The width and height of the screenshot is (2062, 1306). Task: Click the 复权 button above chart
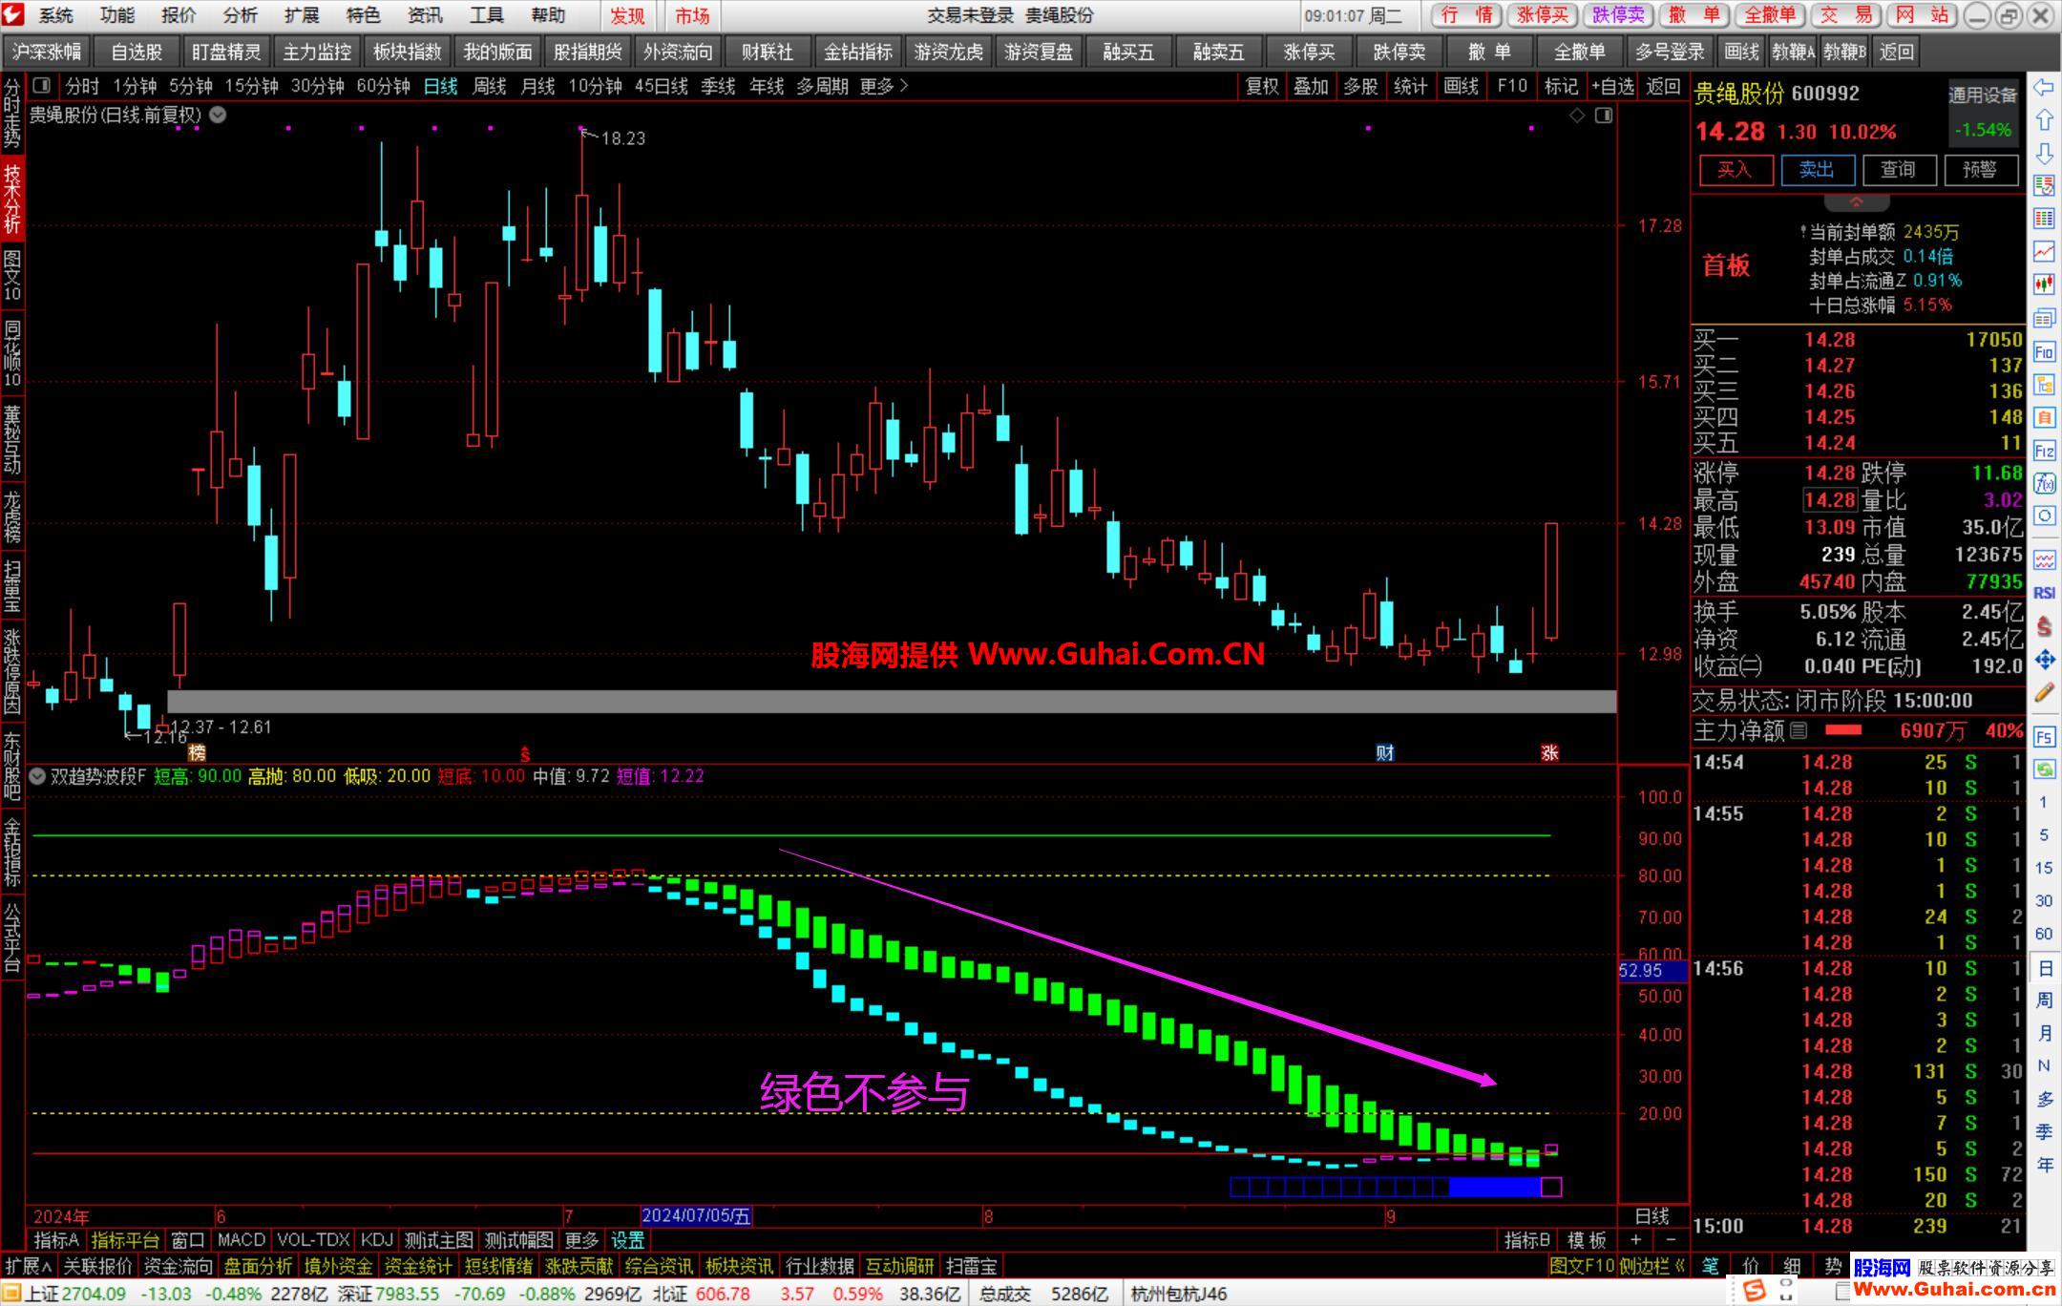point(1262,87)
